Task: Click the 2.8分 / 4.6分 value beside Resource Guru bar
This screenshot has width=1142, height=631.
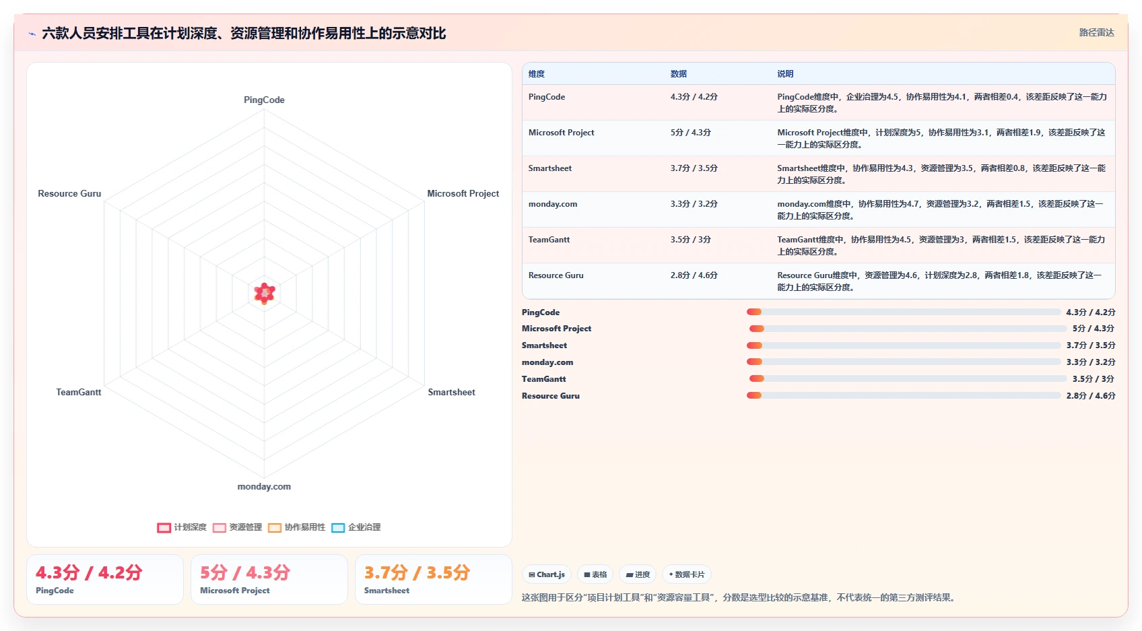Action: point(1091,396)
